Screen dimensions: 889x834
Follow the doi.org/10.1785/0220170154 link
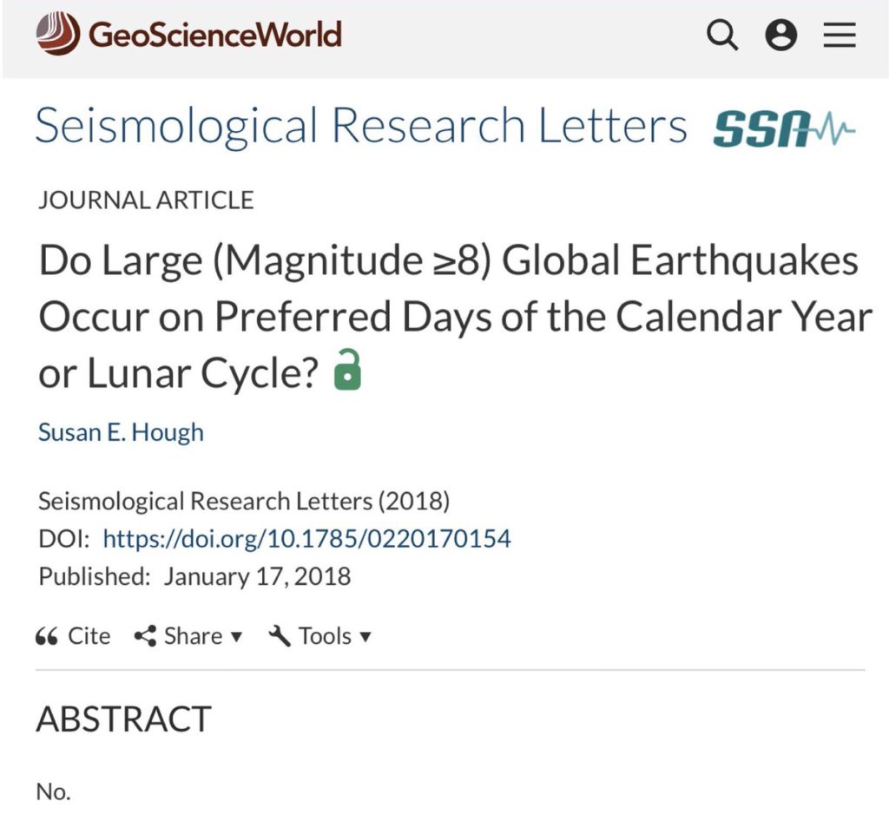[x=306, y=538]
